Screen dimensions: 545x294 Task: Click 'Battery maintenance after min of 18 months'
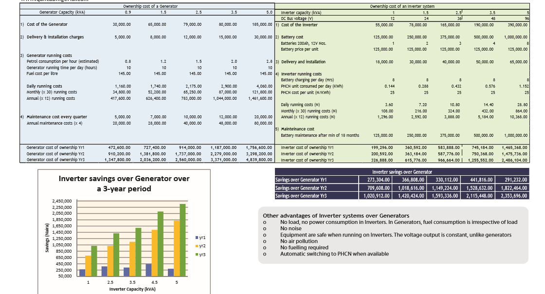click(x=320, y=135)
